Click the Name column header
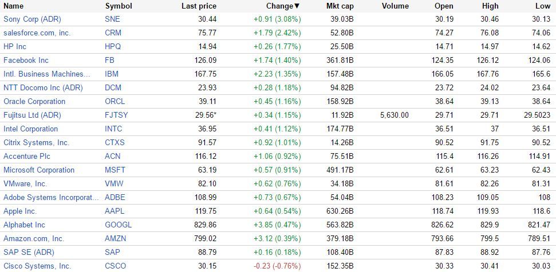Viewport: 556px width, 272px height. point(14,6)
